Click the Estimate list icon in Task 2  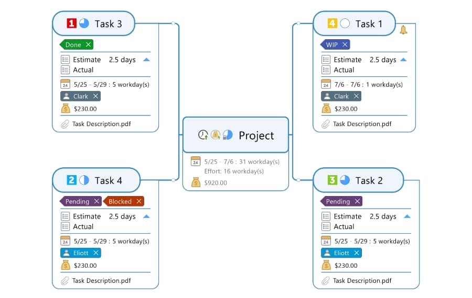(x=326, y=216)
